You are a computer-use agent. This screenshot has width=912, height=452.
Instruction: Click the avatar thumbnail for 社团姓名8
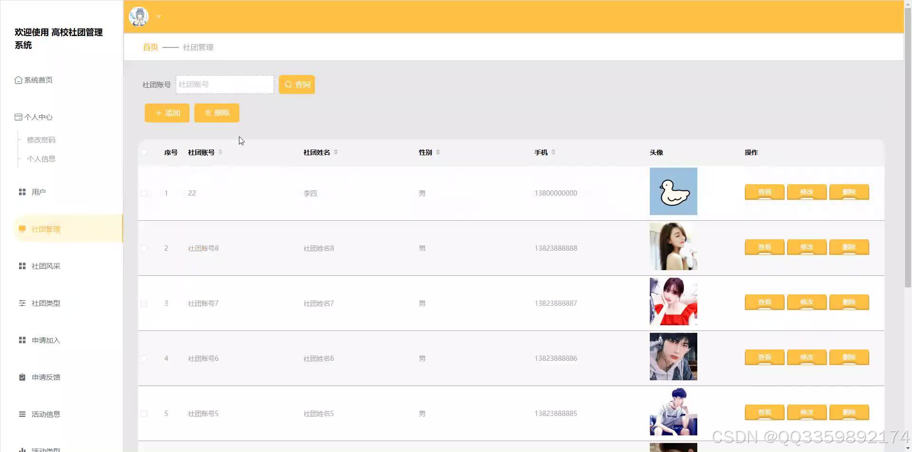[674, 246]
